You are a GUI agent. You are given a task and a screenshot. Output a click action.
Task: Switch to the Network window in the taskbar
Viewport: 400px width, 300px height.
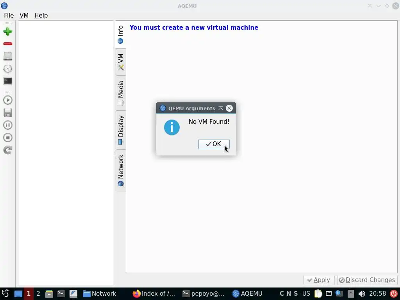pos(100,294)
